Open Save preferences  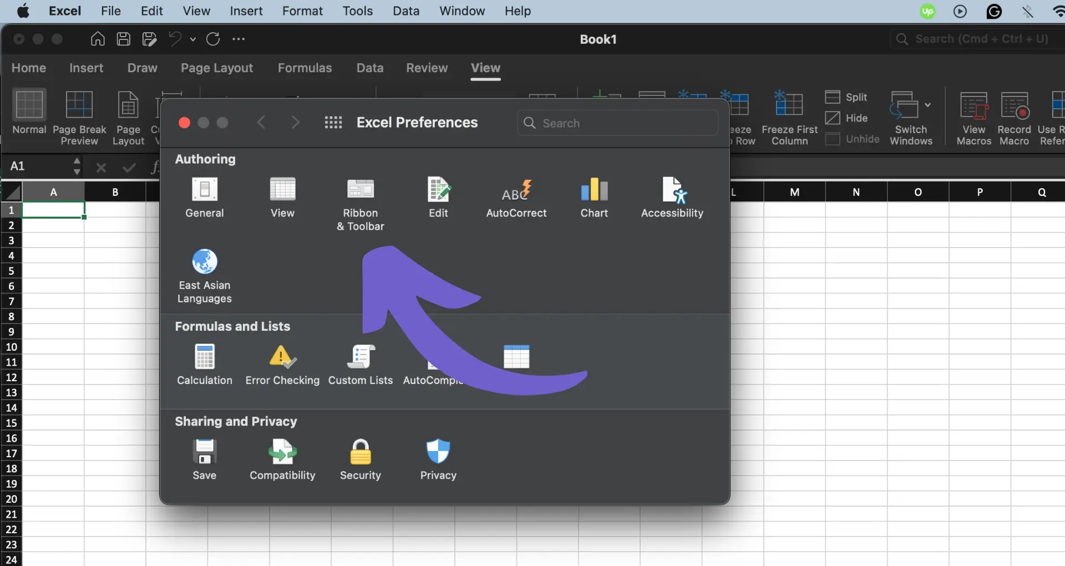point(204,459)
